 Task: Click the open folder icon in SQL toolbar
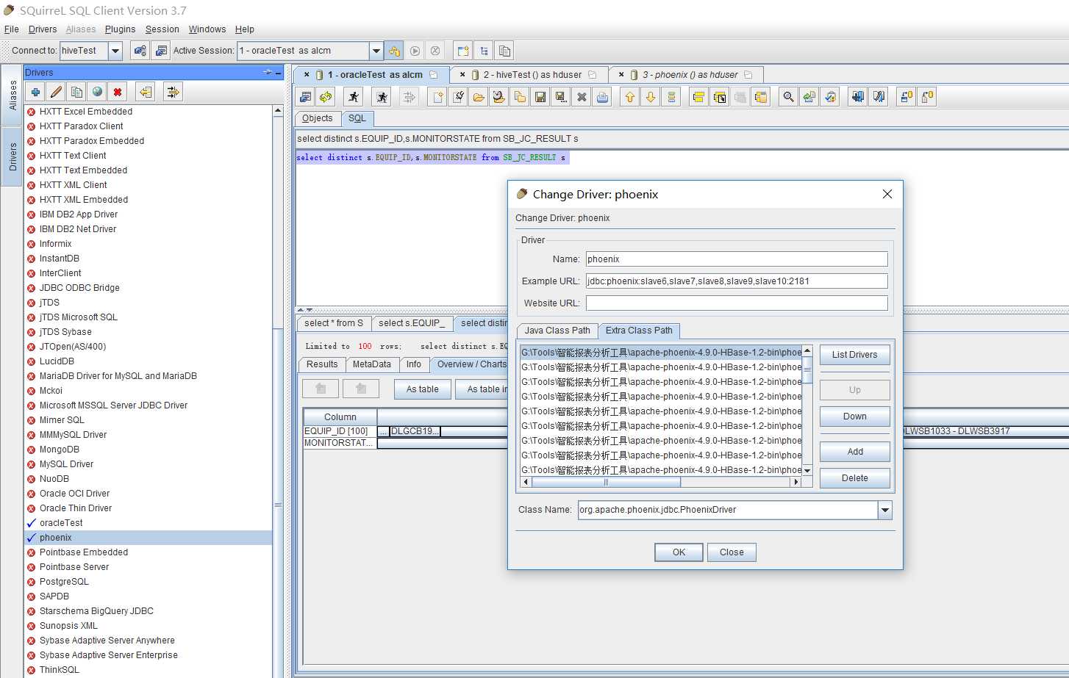coord(479,97)
